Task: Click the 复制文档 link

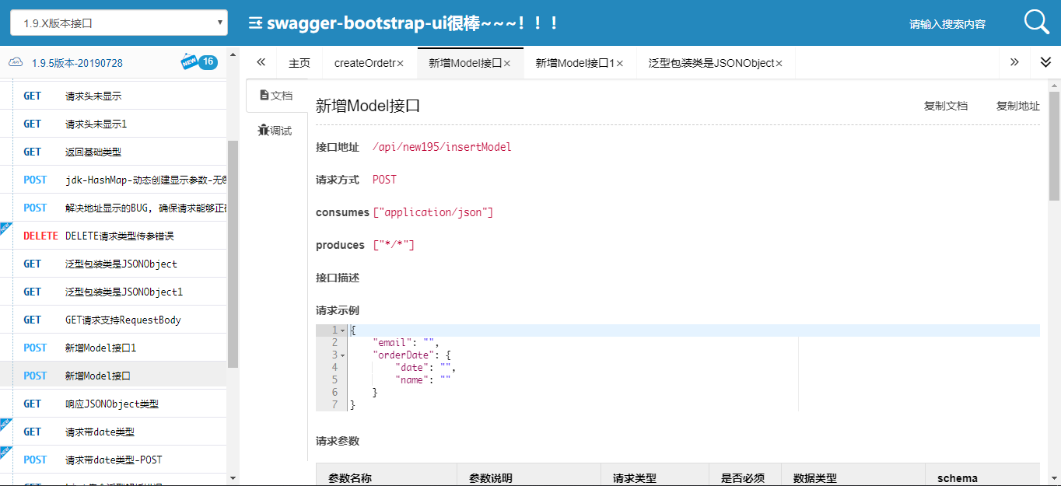Action: (946, 106)
